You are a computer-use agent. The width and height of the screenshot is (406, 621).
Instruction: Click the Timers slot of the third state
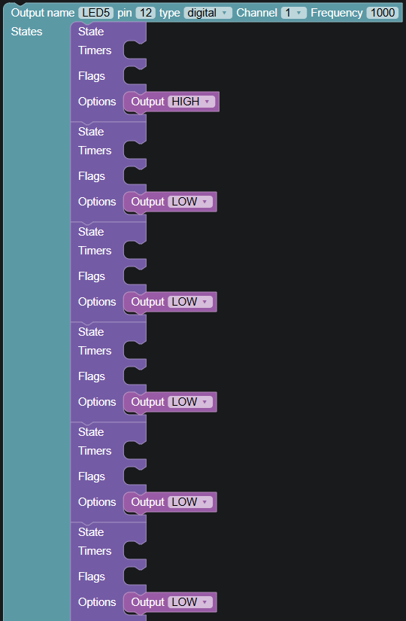coord(135,251)
